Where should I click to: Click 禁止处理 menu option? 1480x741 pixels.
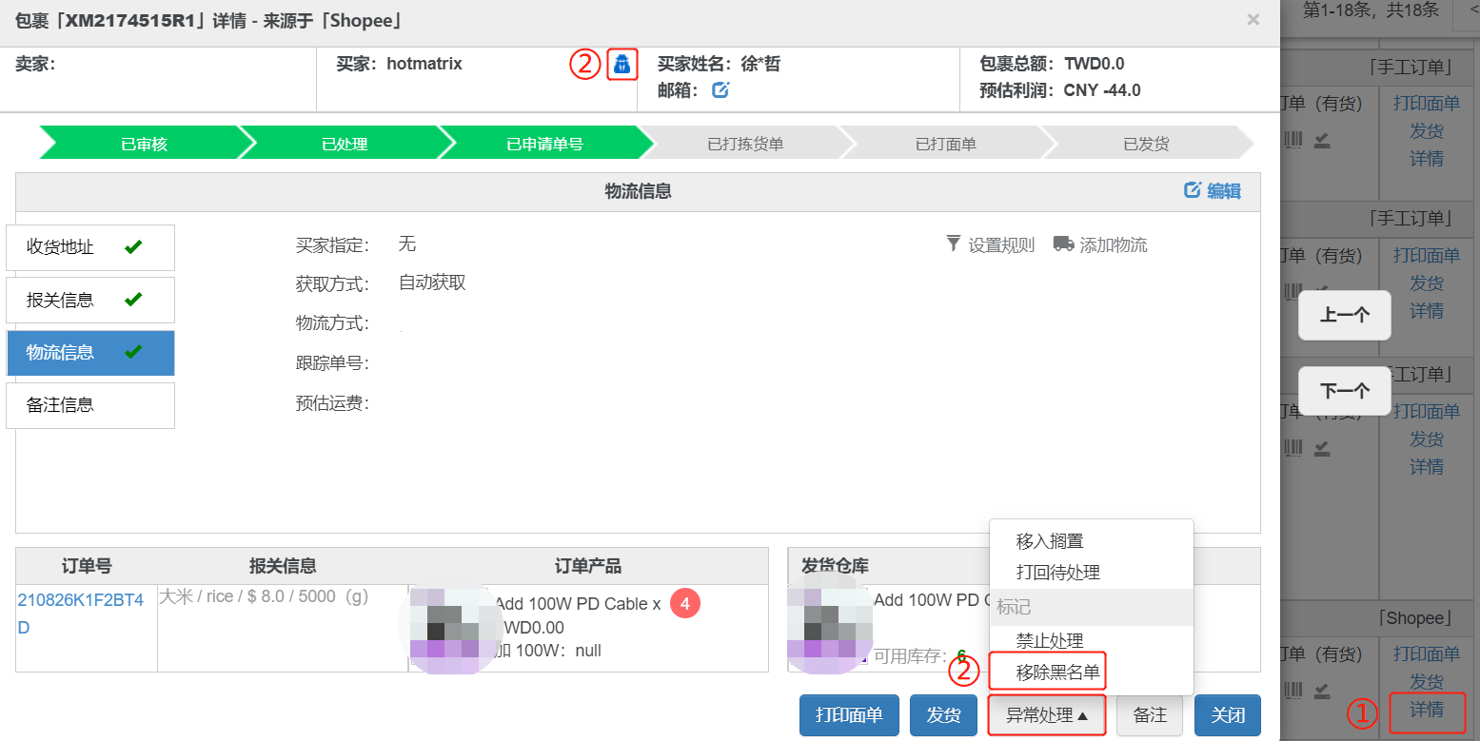(x=1050, y=641)
